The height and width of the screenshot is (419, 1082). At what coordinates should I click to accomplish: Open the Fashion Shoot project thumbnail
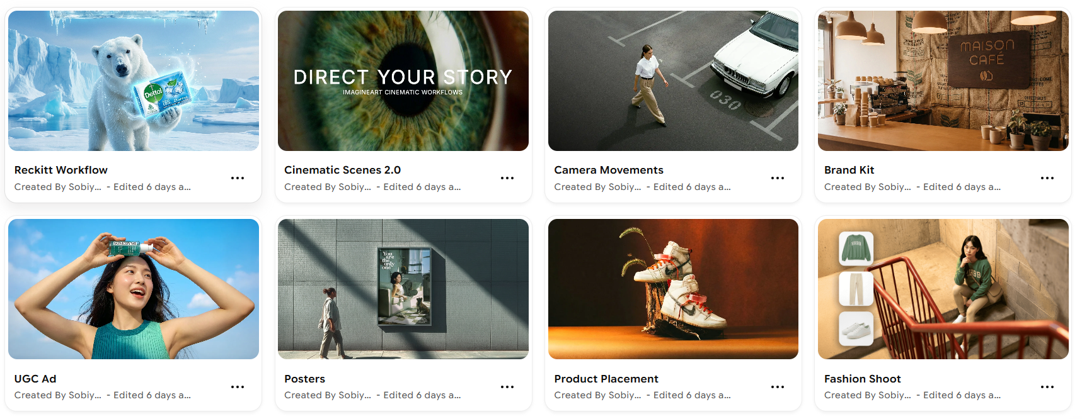(942, 289)
